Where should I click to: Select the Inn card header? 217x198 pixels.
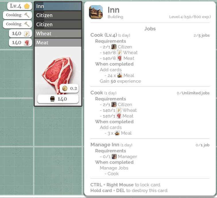point(58,6)
